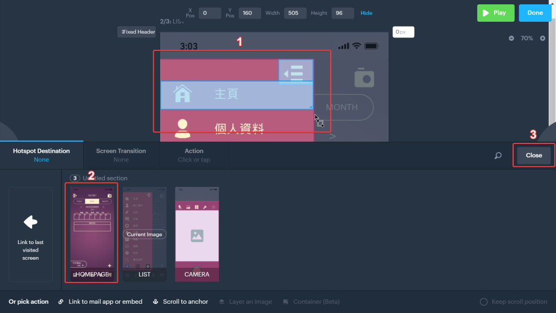Click the MONTH pill in mockup
Screen dimensions: 556x313
tap(343, 107)
